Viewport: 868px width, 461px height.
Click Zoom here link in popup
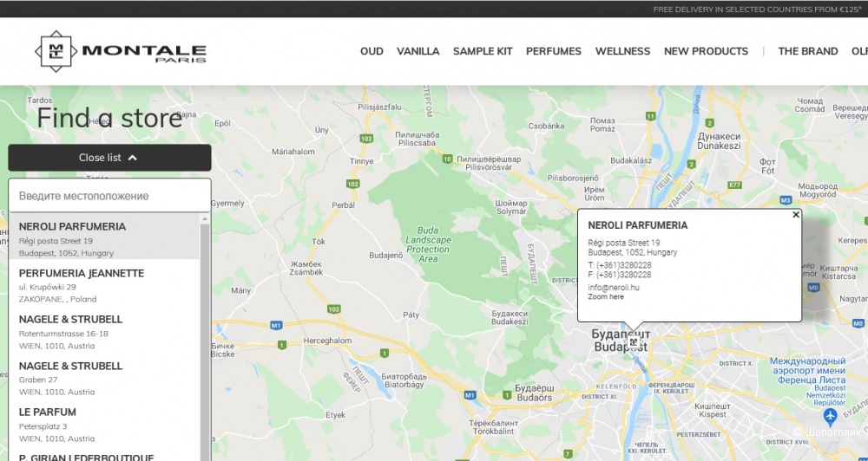(606, 297)
